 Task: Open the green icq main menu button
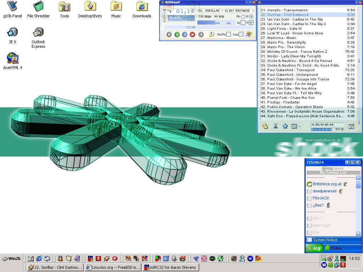(314, 248)
